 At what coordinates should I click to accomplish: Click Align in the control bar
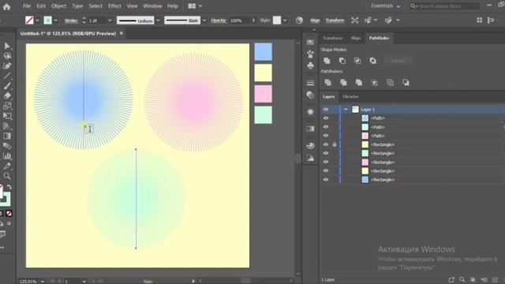click(x=315, y=21)
